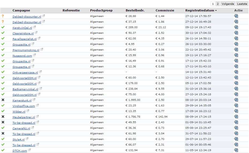Open action icon in the Vindigoffice.com row
The width and height of the screenshot is (249, 153).
point(236,105)
